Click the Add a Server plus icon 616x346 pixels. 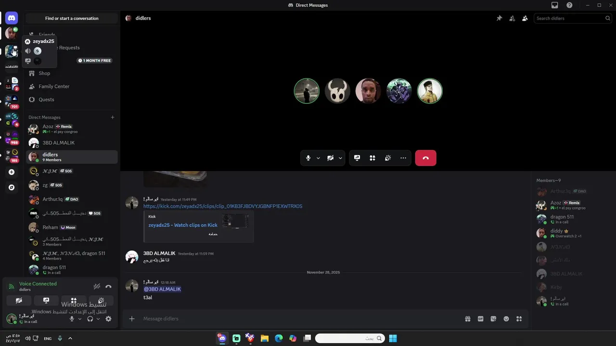pos(12,172)
